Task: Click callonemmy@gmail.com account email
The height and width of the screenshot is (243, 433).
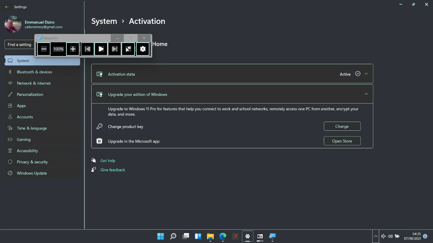Action: 44,27
